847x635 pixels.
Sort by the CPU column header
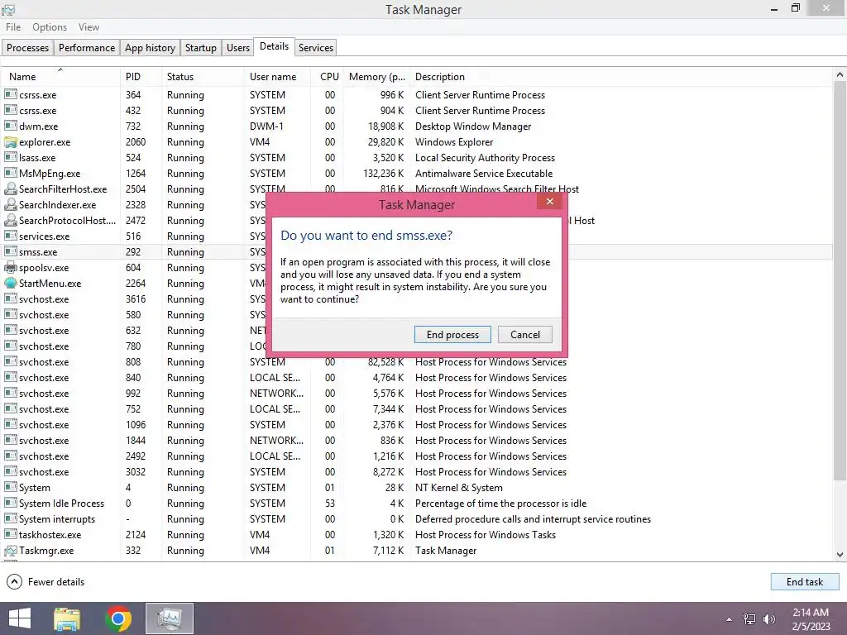[x=328, y=77]
